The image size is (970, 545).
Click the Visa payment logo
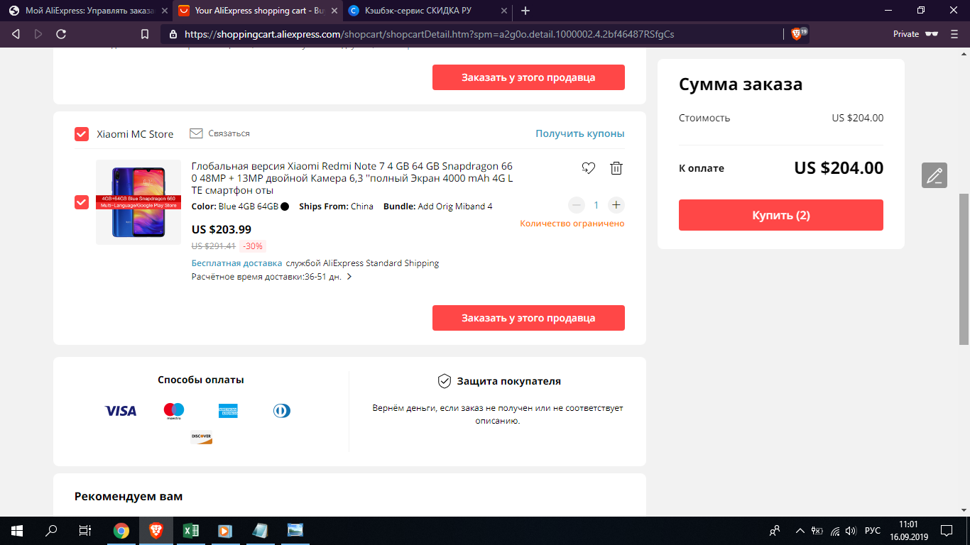121,411
